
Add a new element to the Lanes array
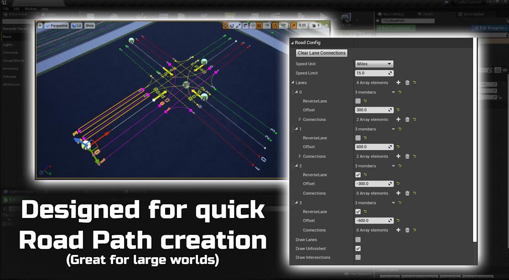point(398,83)
